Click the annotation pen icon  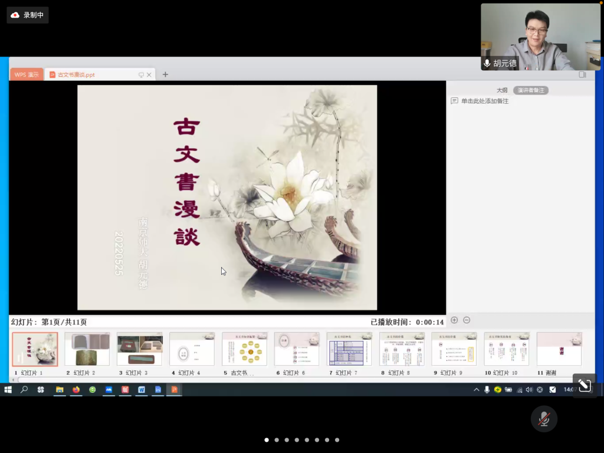[584, 386]
